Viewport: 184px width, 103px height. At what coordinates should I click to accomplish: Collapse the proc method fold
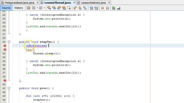(9, 88)
